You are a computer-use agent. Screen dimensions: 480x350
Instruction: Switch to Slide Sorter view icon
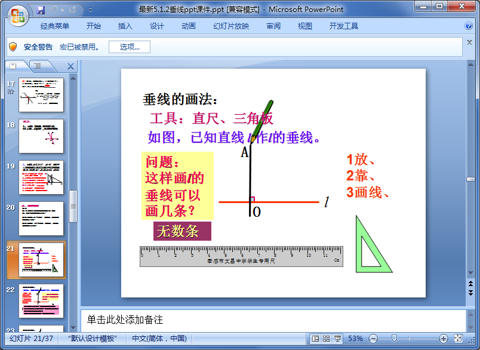(326, 339)
